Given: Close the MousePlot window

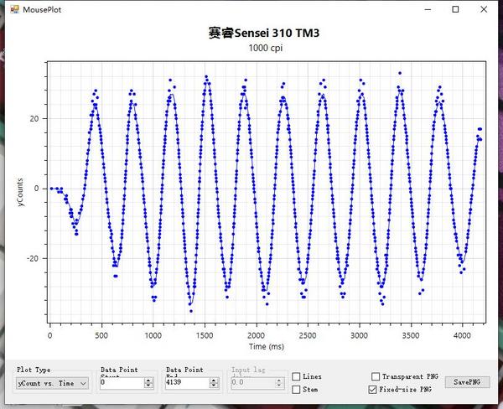Looking at the screenshot, I should pos(484,9).
